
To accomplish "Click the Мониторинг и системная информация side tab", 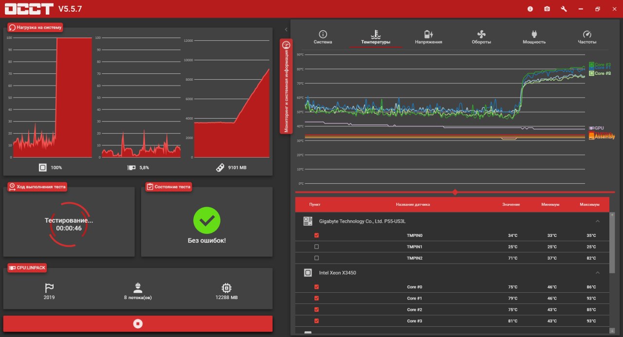I will click(x=286, y=86).
